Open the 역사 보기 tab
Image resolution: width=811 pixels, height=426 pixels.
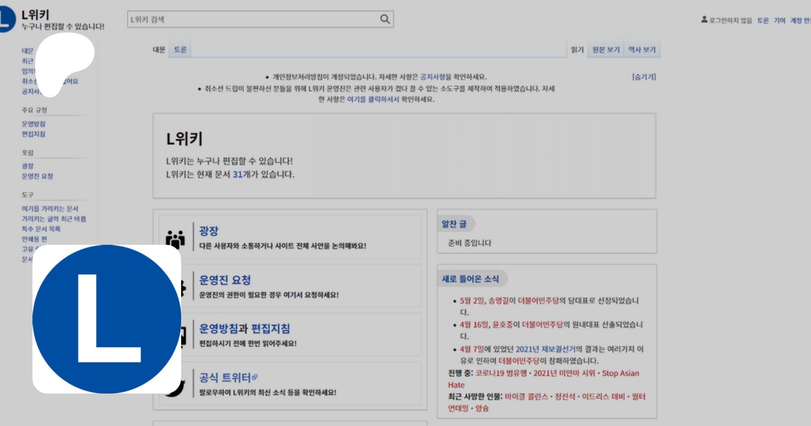click(642, 50)
